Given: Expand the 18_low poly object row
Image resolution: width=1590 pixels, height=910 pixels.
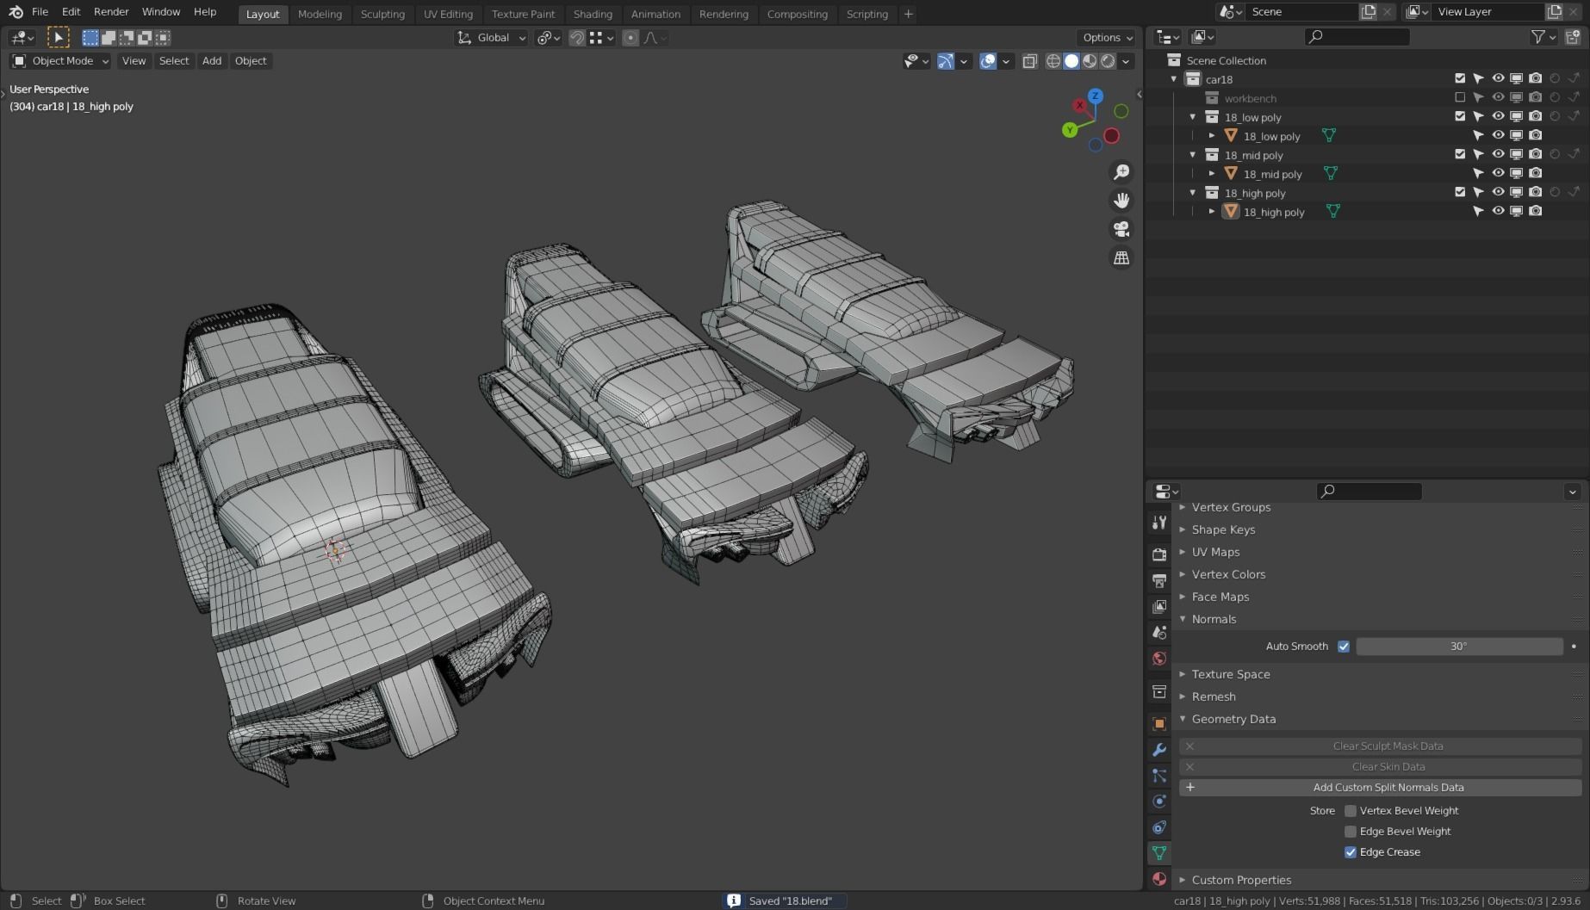Looking at the screenshot, I should click(x=1212, y=136).
